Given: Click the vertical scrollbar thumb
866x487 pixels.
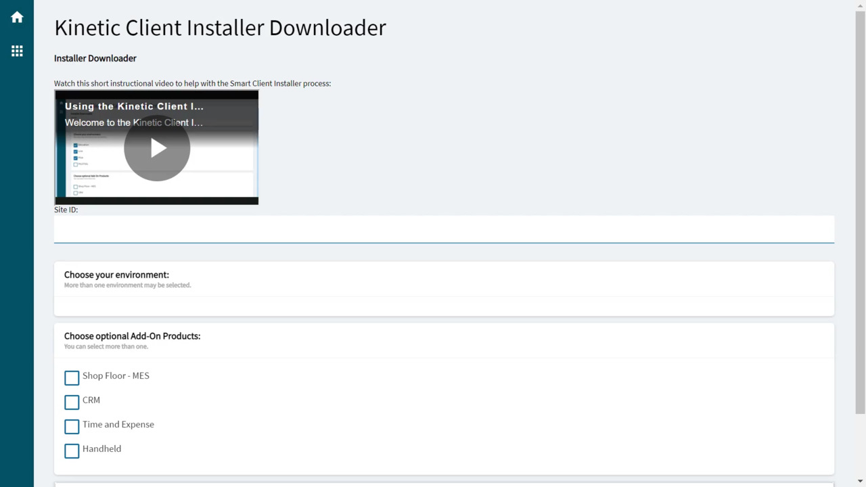Looking at the screenshot, I should pos(860,212).
